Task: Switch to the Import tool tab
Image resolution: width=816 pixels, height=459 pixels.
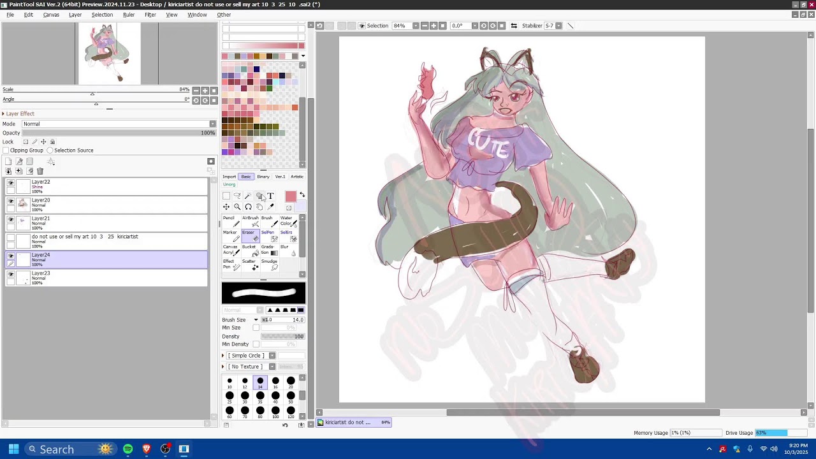Action: (x=229, y=177)
